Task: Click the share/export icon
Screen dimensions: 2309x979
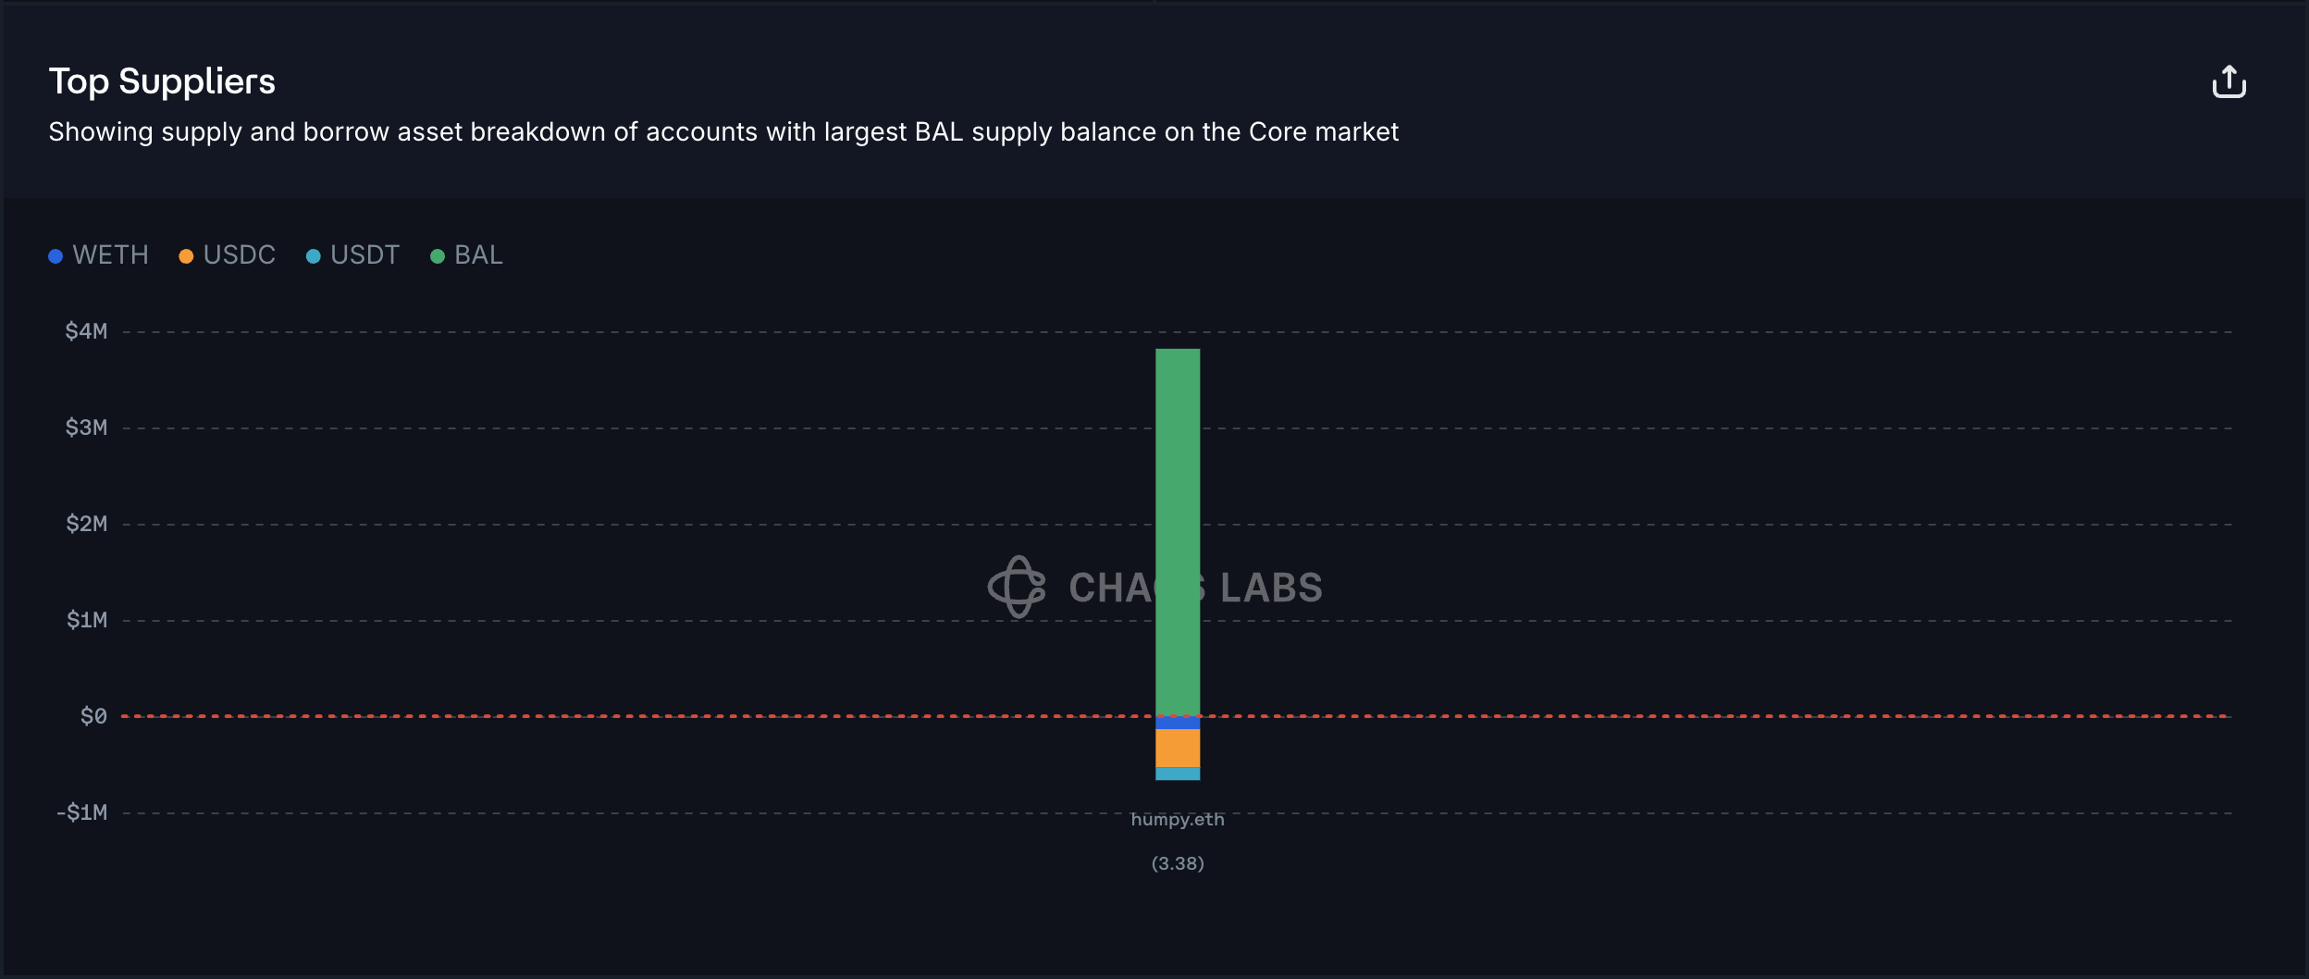Action: point(2229,81)
